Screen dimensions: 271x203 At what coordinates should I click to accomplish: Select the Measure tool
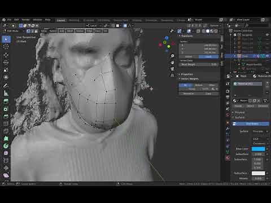click(6, 93)
